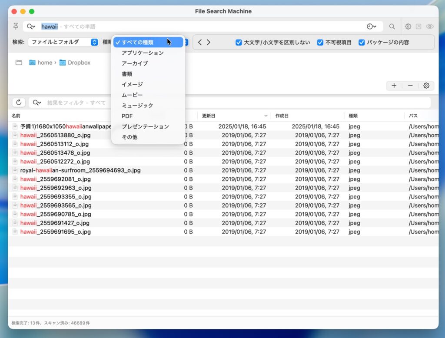Click the eye preview icon
The image size is (445, 338).
click(x=430, y=27)
